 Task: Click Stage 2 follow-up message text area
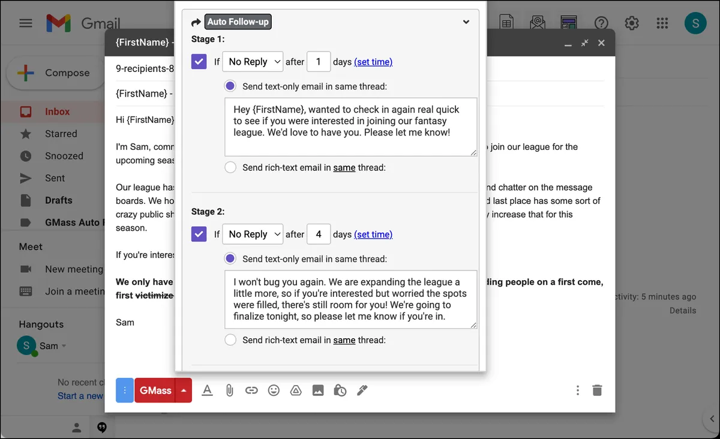[x=351, y=300]
